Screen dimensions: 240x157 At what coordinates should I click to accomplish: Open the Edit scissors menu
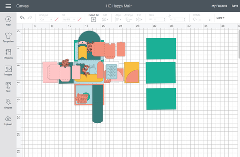(105, 20)
